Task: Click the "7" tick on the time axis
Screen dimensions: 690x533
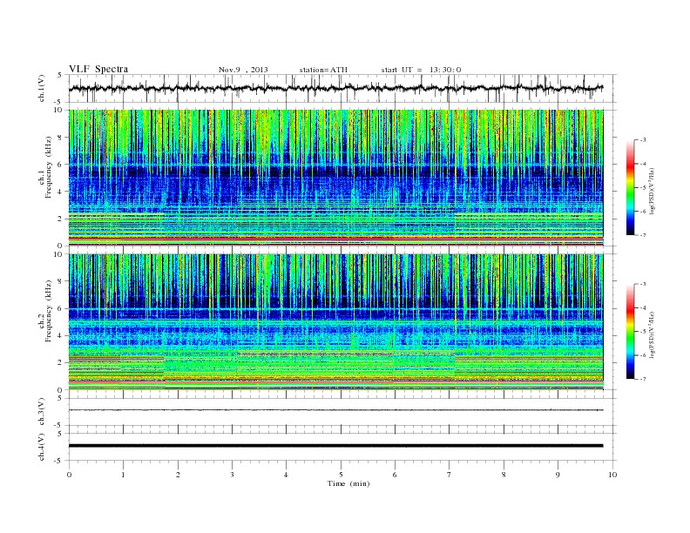Action: 450,475
